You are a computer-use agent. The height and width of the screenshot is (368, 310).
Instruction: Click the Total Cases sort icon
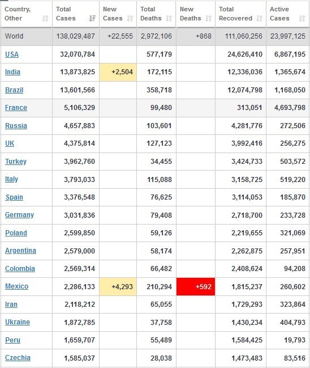tap(92, 18)
